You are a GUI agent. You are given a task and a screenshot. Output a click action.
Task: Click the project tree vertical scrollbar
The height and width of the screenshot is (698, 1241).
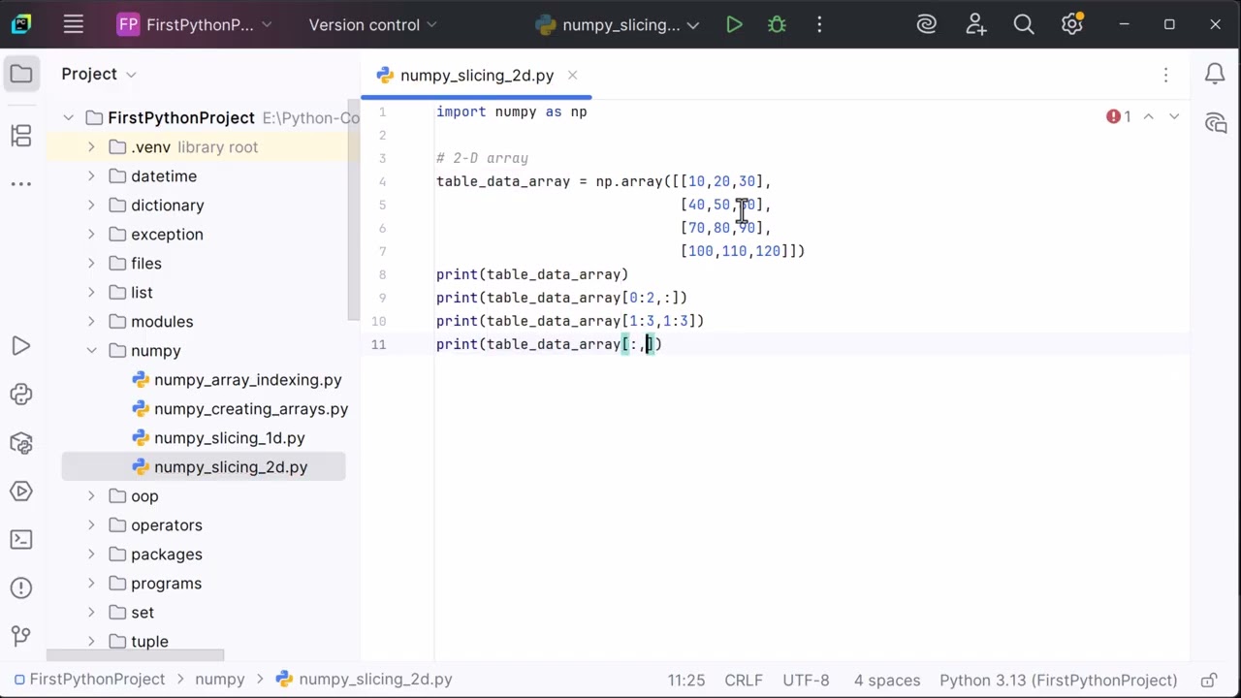click(353, 208)
